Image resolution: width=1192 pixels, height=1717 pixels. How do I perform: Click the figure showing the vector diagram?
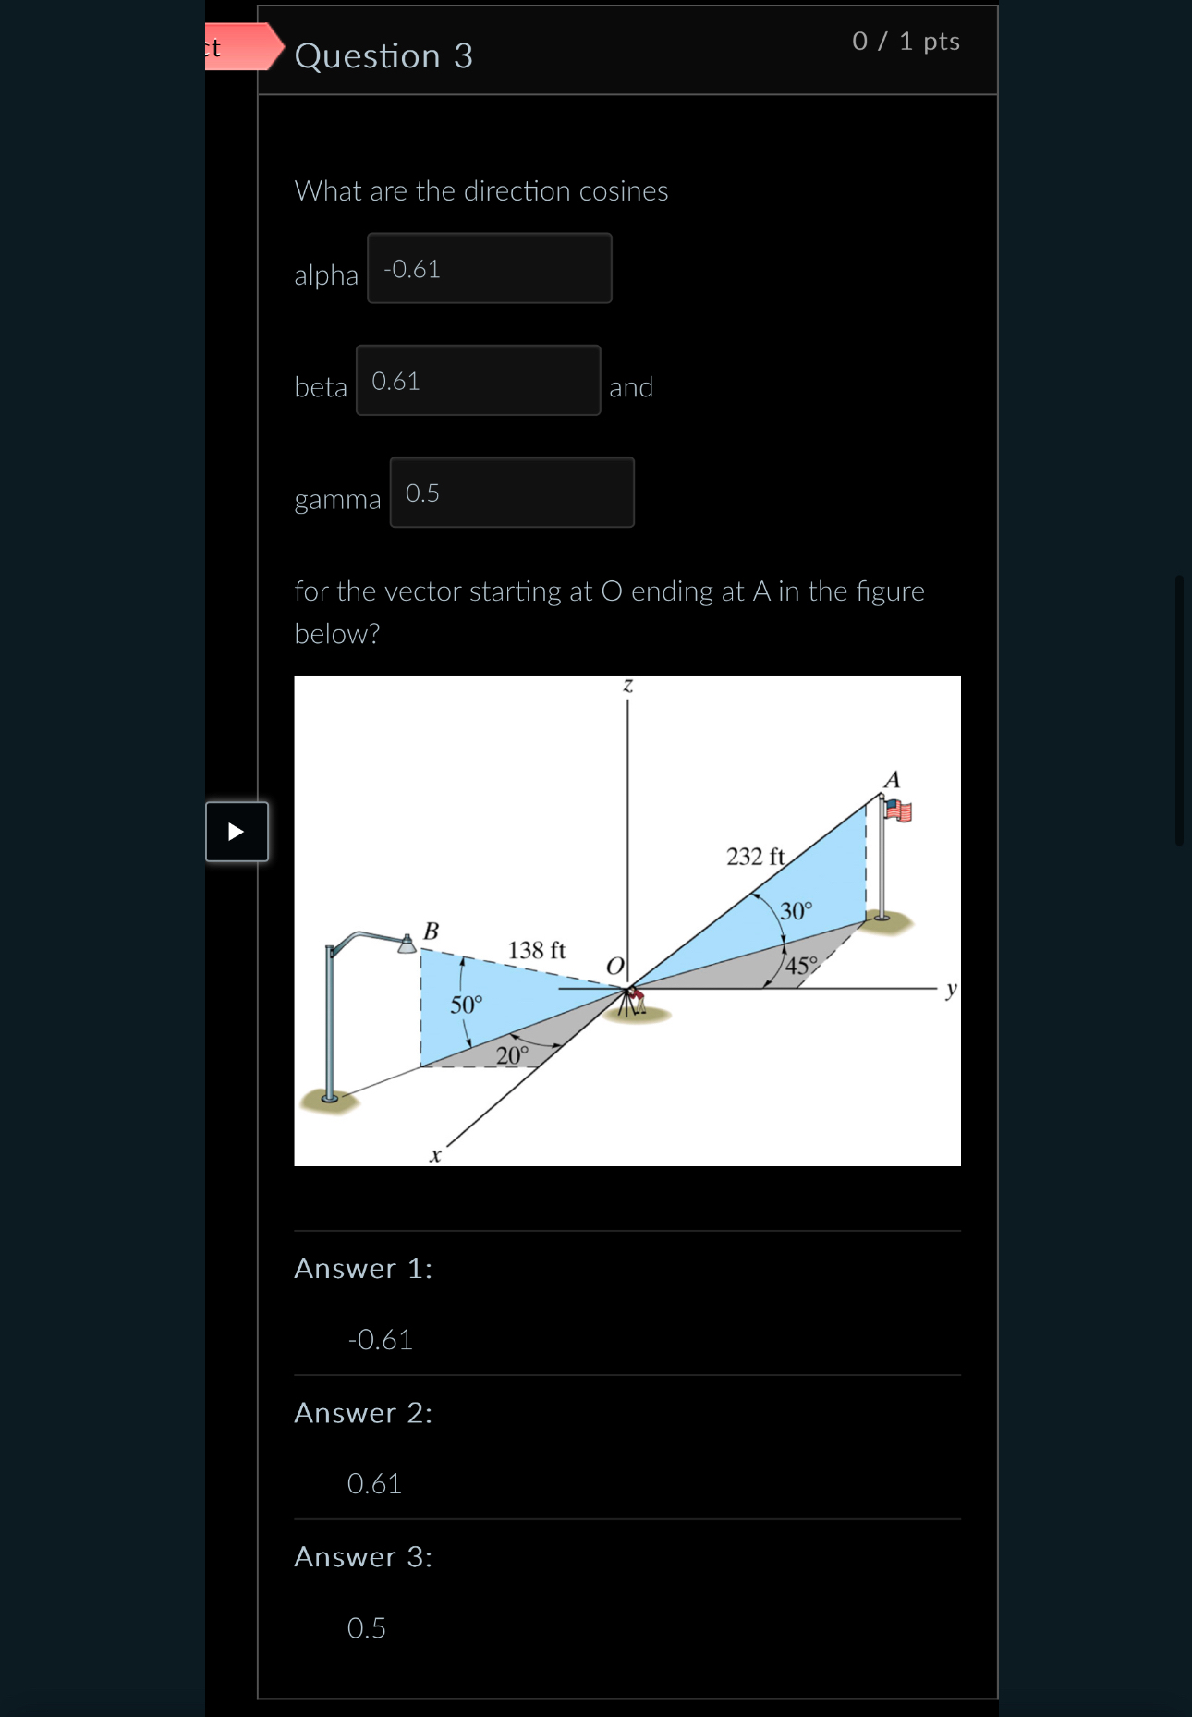[627, 919]
